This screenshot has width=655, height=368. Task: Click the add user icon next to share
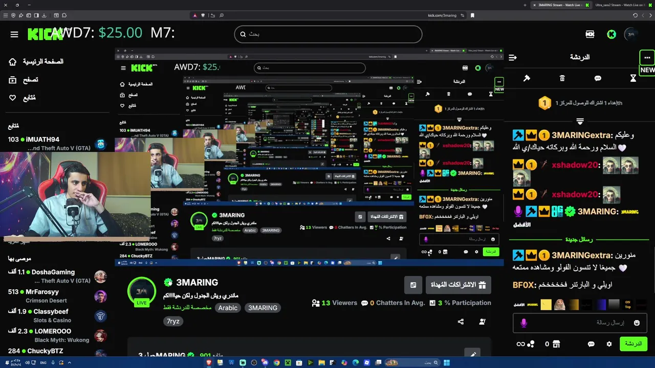pyautogui.click(x=482, y=321)
